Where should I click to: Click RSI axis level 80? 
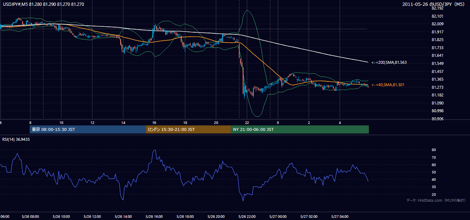[434, 150]
